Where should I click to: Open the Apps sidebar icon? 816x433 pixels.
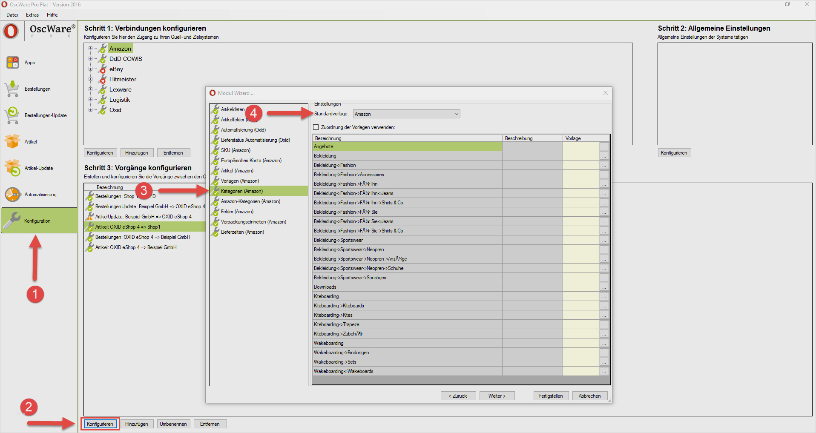[13, 63]
